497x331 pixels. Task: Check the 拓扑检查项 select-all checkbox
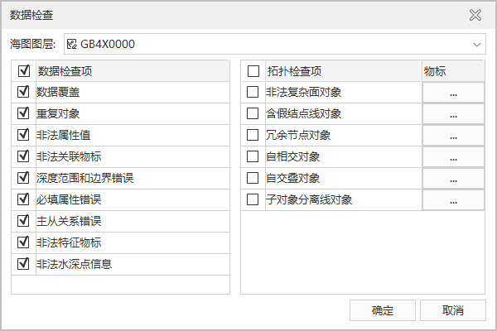point(253,71)
